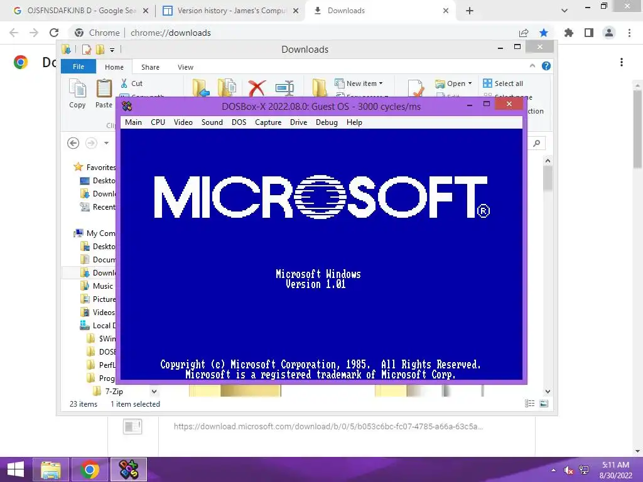Click the Copy to folder icon
This screenshot has height=482, width=643.
[227, 88]
